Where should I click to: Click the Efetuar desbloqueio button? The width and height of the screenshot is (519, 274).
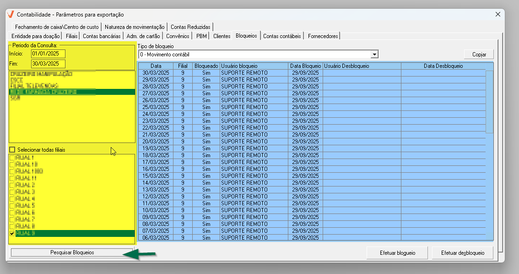(x=463, y=252)
